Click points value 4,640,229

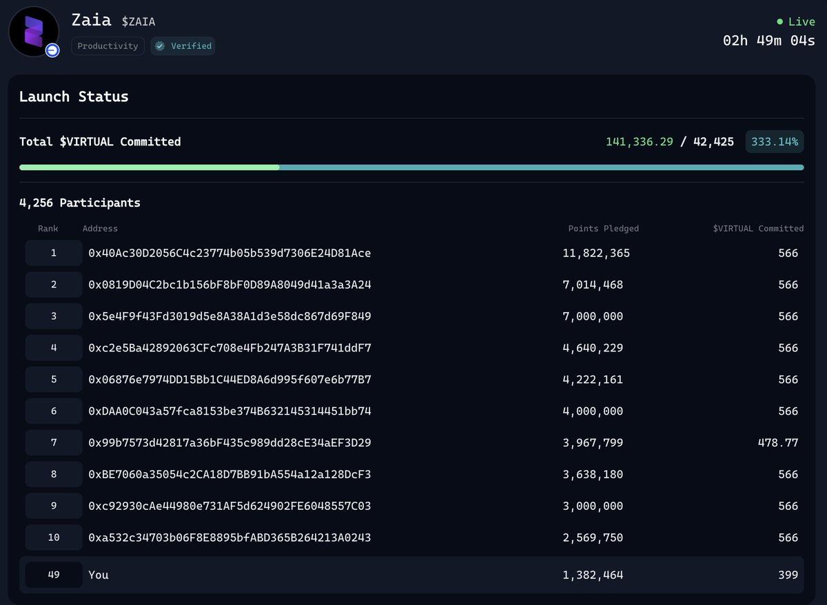coord(593,349)
